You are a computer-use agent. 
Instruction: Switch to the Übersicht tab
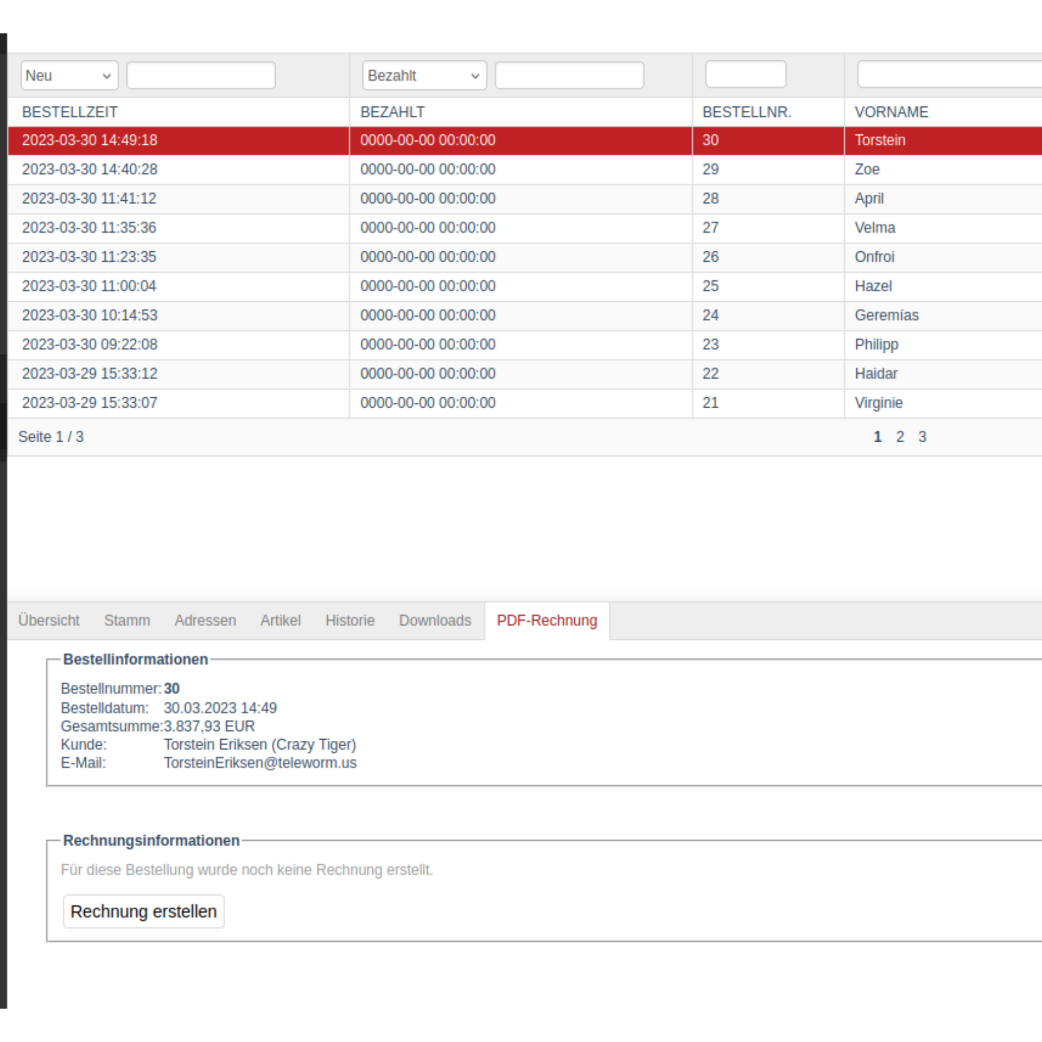point(49,620)
